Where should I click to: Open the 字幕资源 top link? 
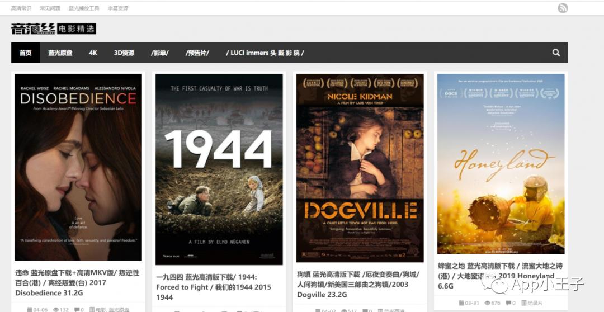pos(118,8)
